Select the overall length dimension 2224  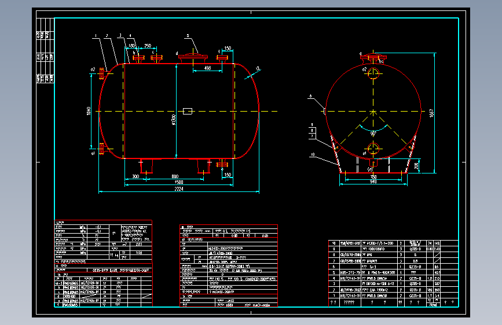(179, 189)
